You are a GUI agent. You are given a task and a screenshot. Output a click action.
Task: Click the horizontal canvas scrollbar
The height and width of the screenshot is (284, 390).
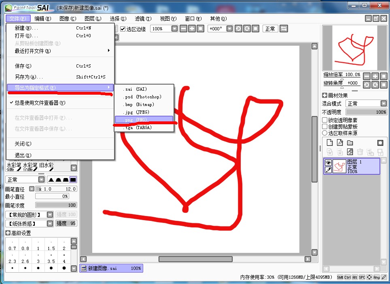tap(195, 259)
